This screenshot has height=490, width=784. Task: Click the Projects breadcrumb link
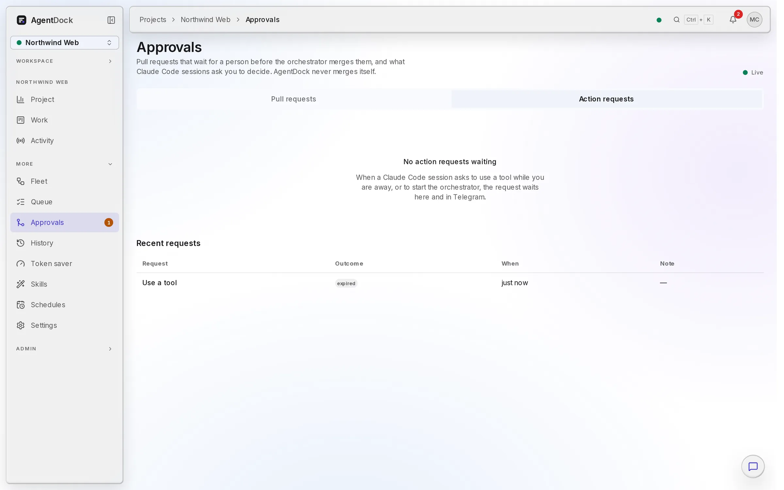click(x=153, y=20)
